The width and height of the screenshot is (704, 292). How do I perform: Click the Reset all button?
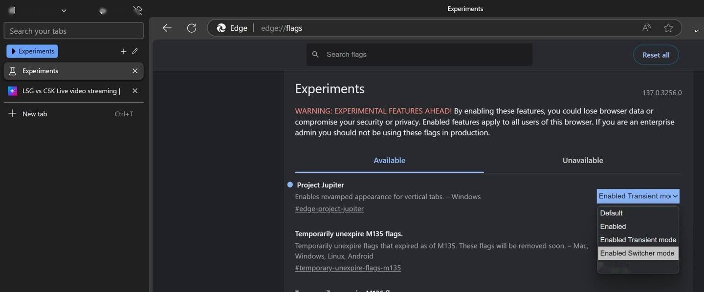(x=656, y=55)
